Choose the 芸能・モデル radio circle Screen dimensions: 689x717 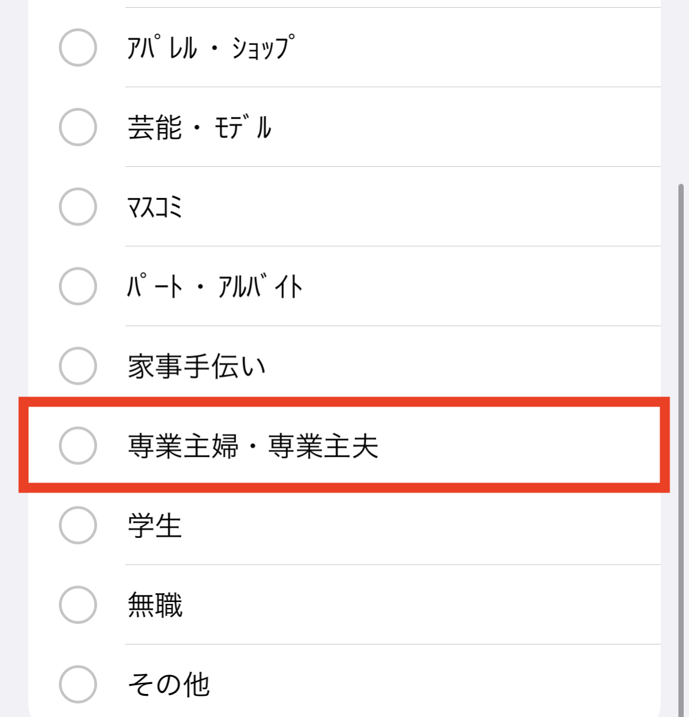tap(78, 127)
